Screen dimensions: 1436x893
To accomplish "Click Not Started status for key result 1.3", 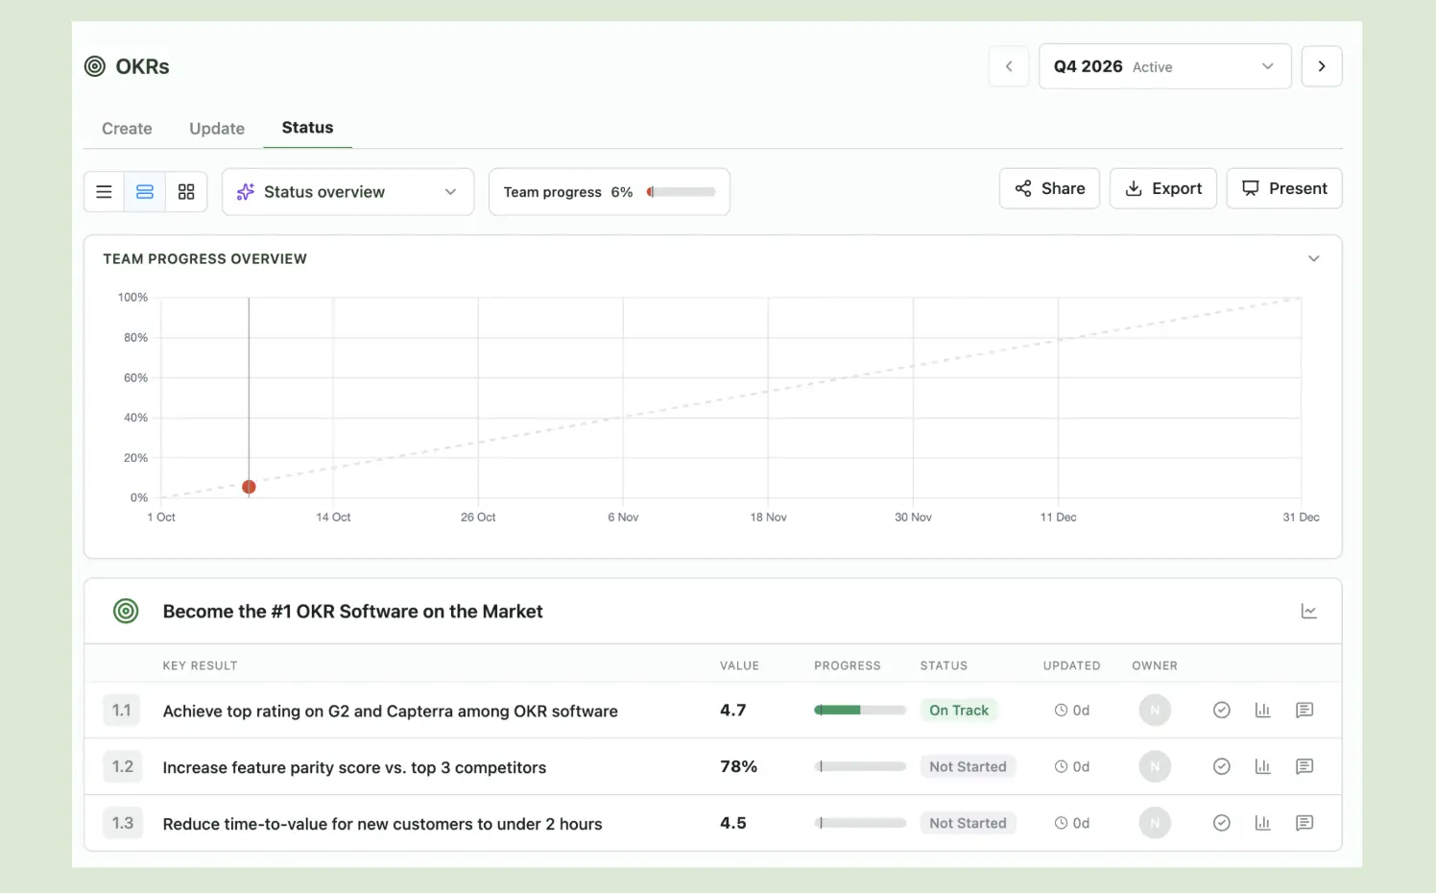I will coord(968,823).
